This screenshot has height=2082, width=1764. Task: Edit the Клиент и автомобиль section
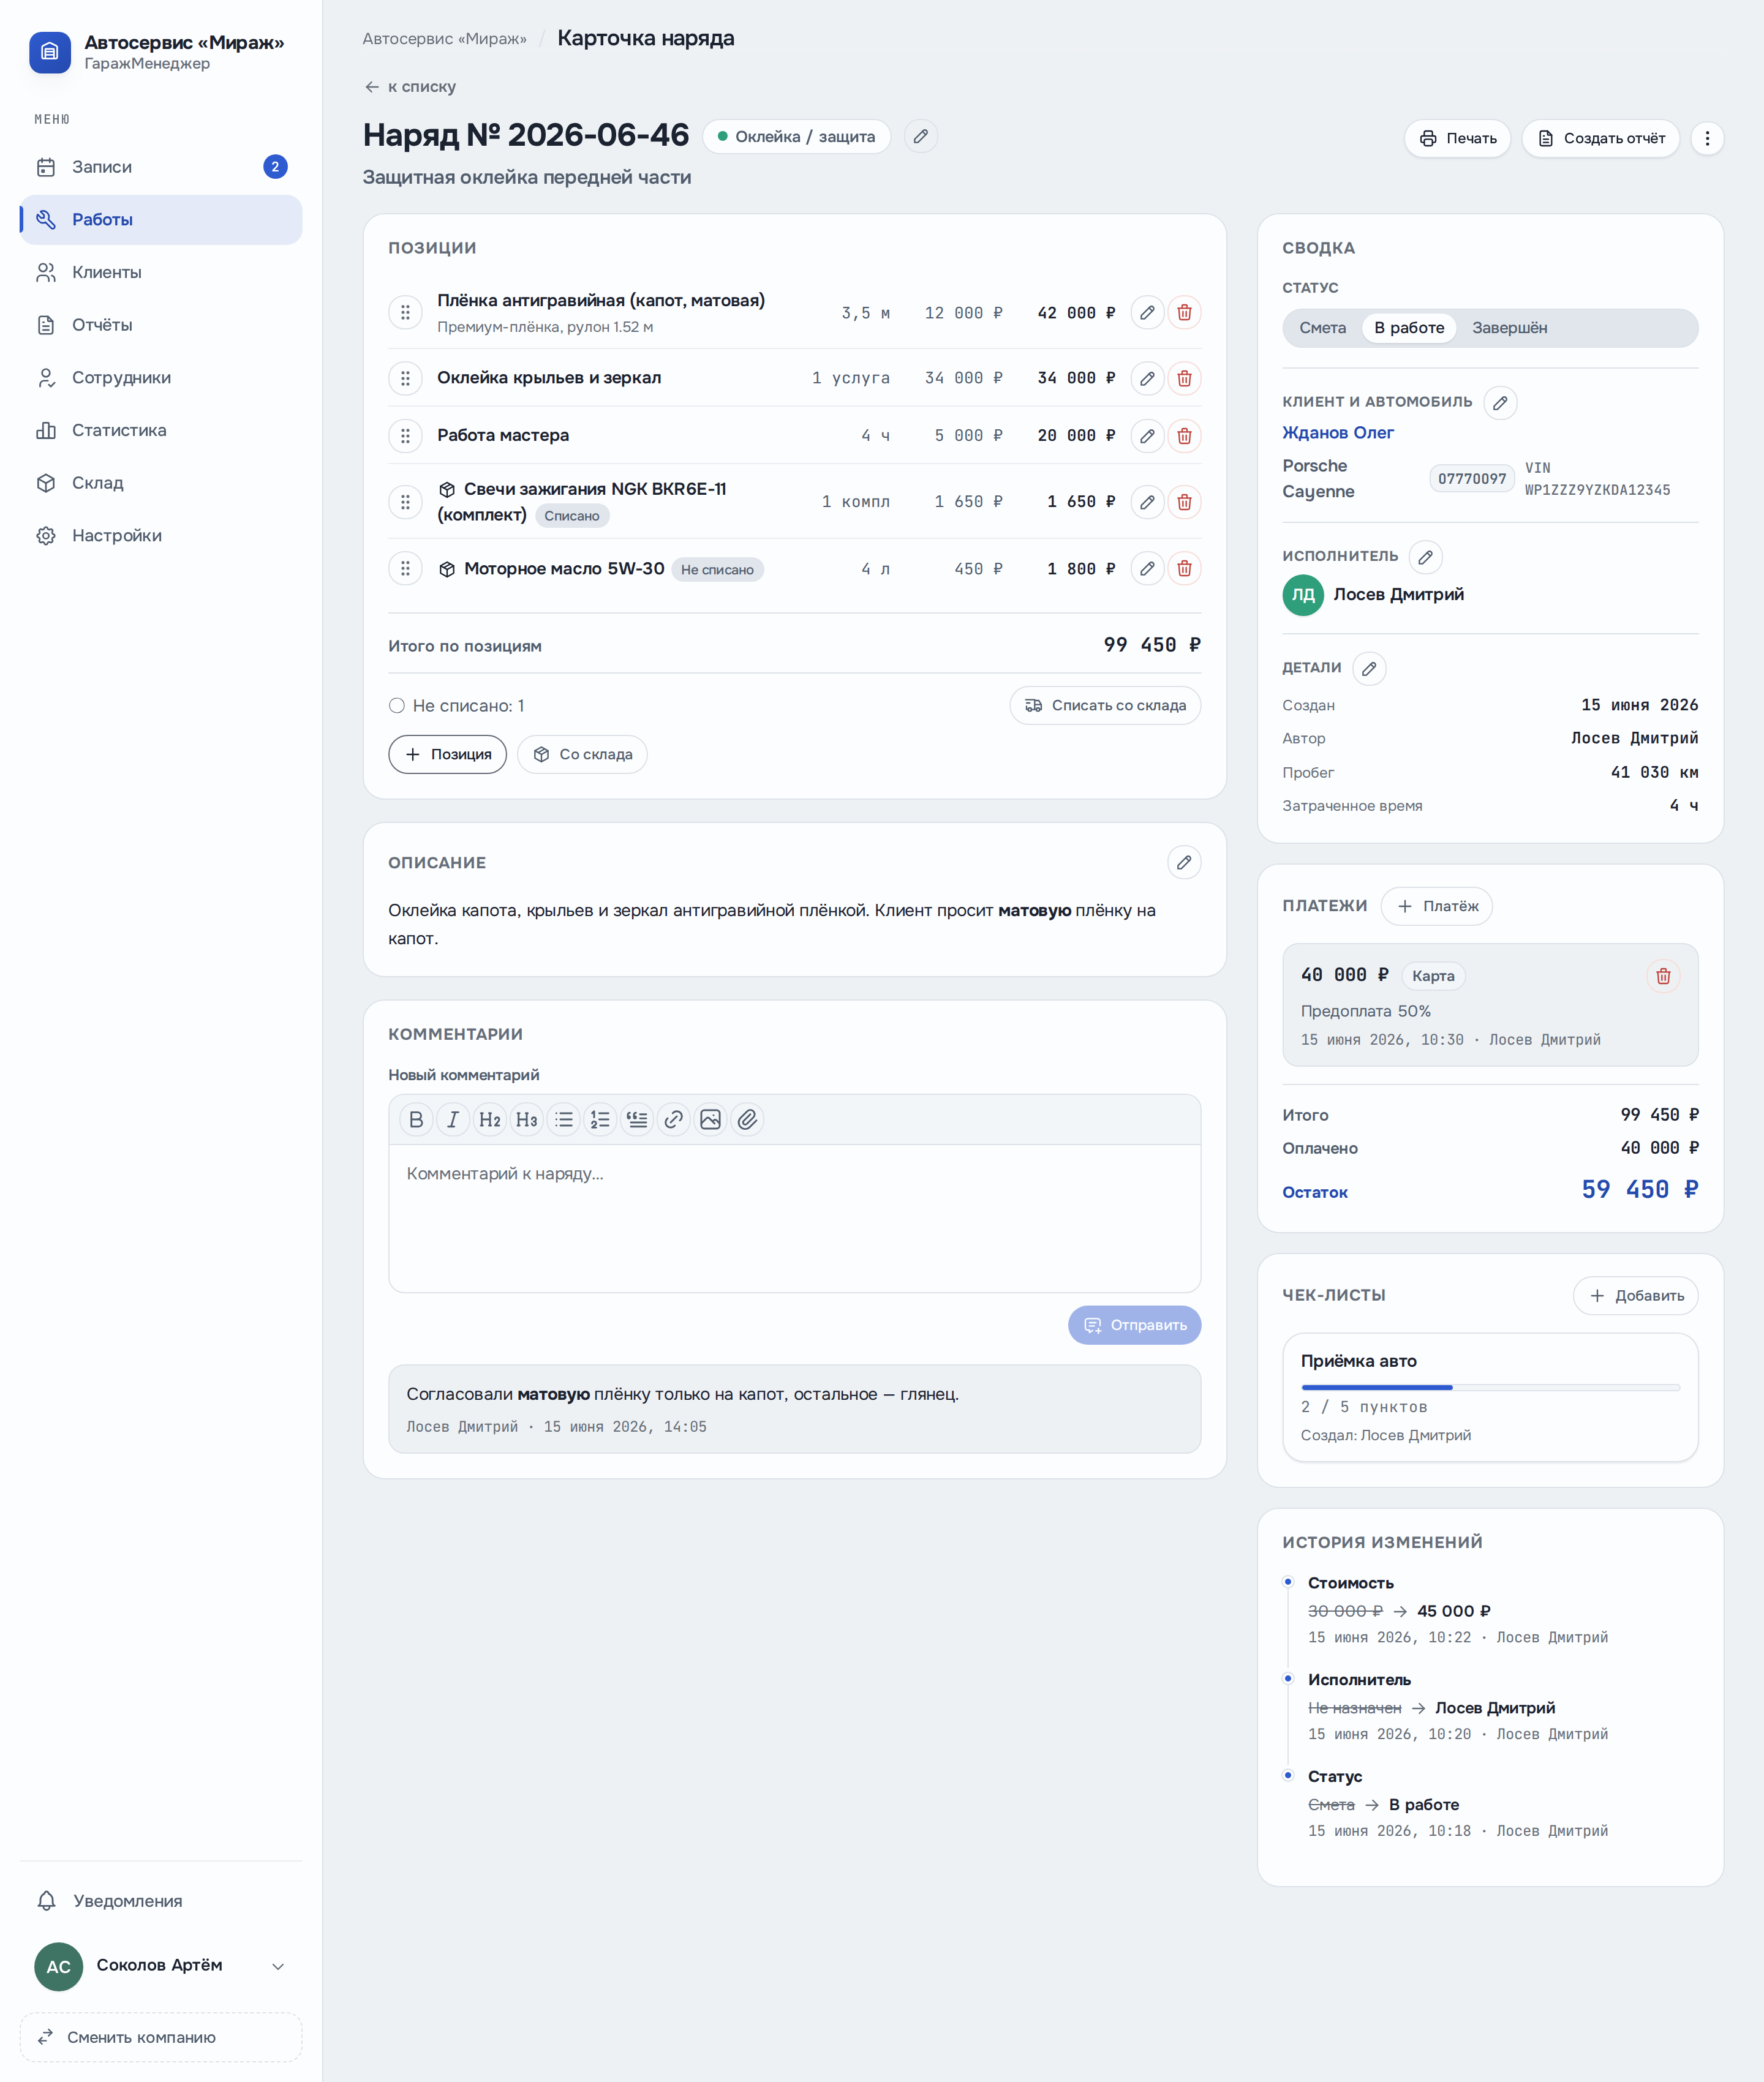coord(1500,403)
